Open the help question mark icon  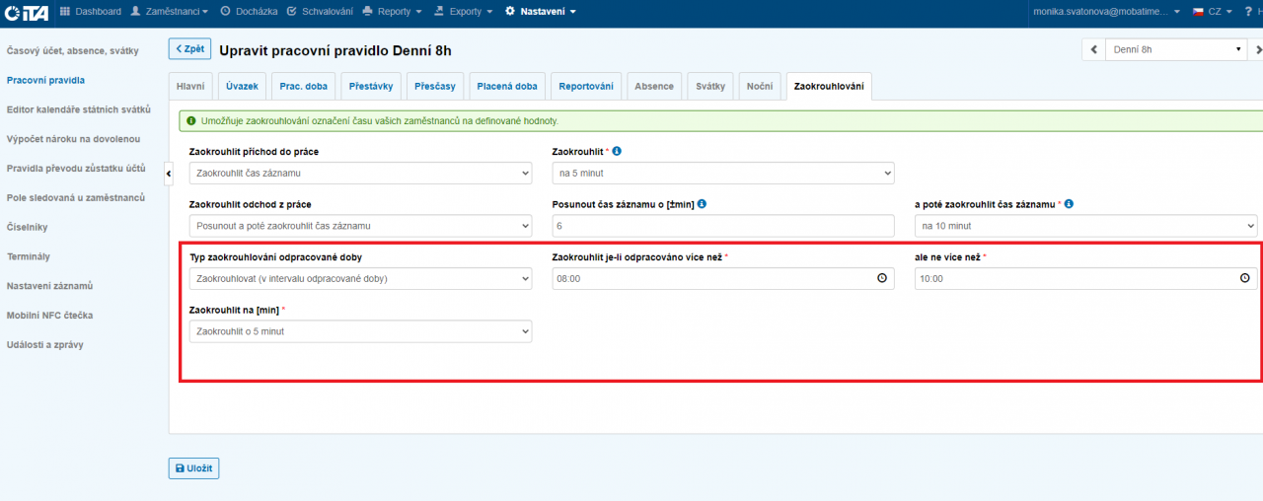pyautogui.click(x=1248, y=12)
